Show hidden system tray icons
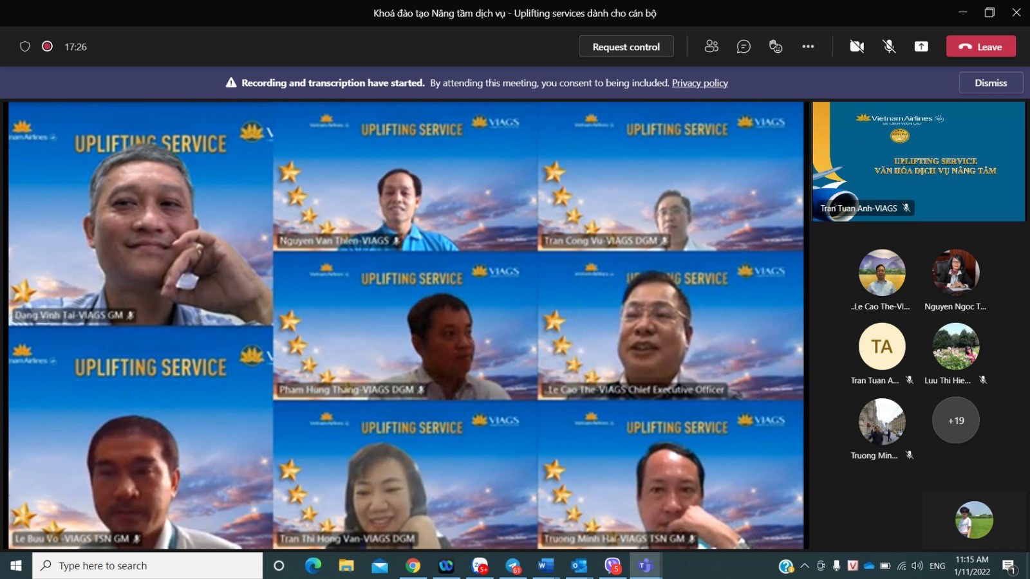The image size is (1030, 579). pyautogui.click(x=805, y=565)
